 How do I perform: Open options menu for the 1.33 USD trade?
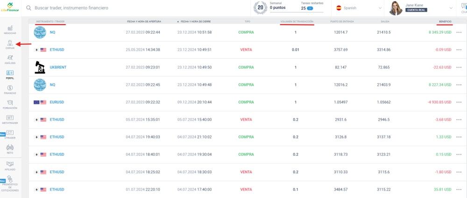click(x=459, y=137)
